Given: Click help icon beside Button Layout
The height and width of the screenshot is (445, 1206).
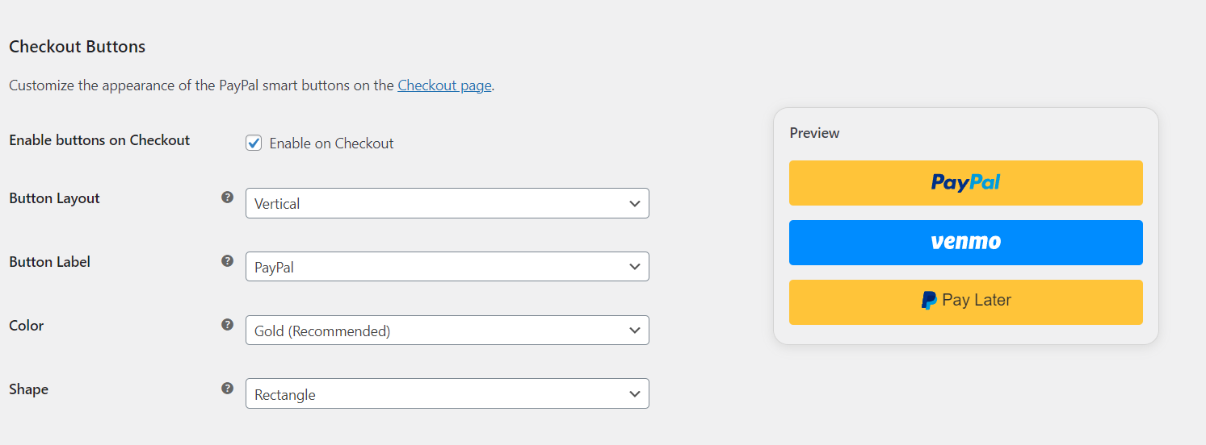Looking at the screenshot, I should [228, 197].
